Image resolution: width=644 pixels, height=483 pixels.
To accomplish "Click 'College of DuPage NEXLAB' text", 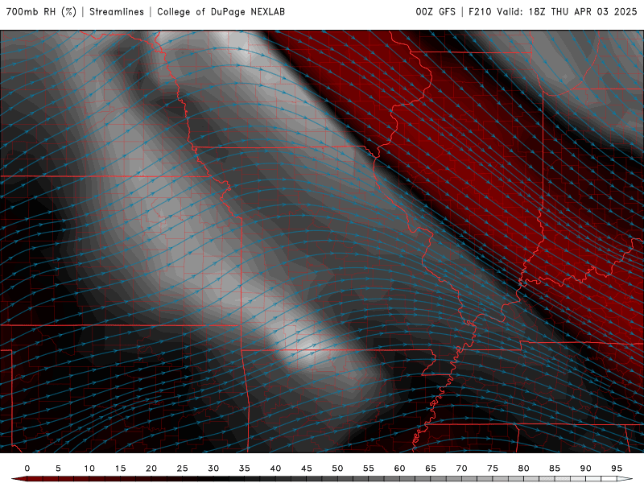I will tap(221, 12).
